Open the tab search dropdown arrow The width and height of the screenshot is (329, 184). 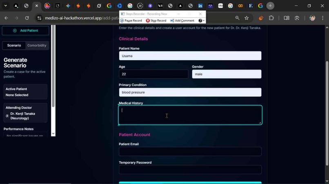point(6,6)
